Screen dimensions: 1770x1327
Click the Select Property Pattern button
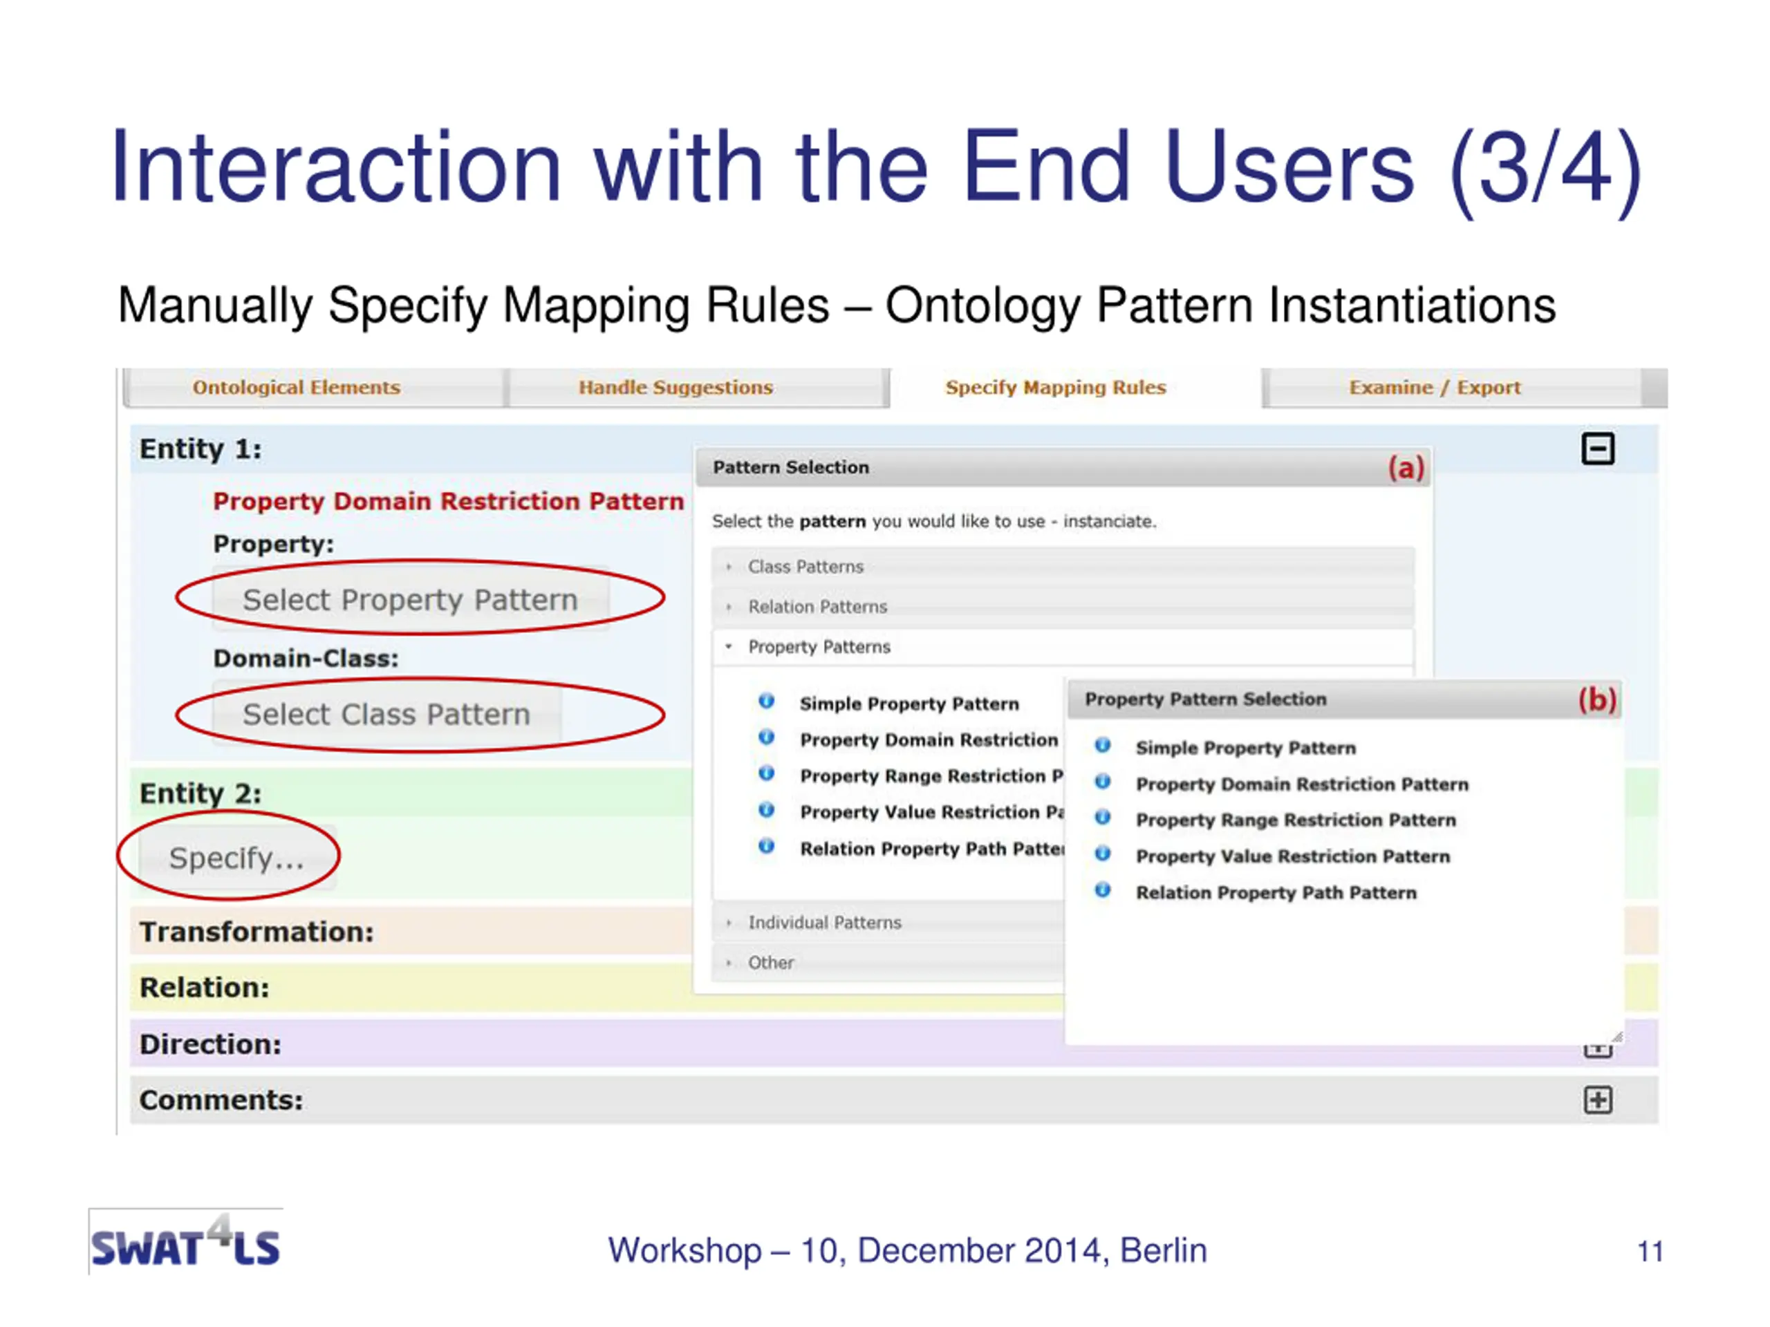pos(411,599)
